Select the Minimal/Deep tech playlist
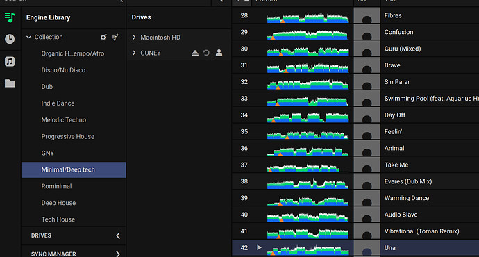479x257 pixels. (74, 169)
